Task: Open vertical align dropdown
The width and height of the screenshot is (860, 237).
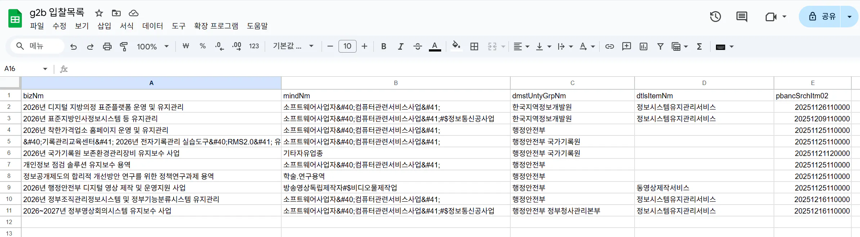Action: point(543,46)
